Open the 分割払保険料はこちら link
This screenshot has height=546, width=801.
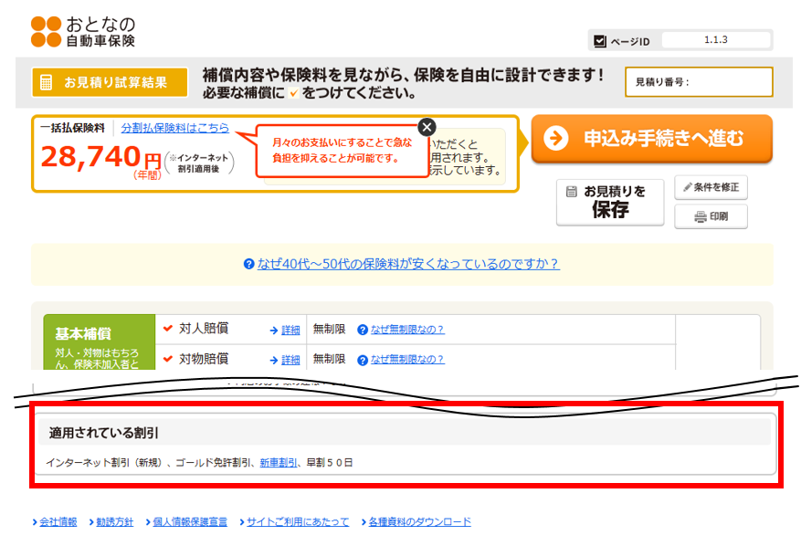pos(174,128)
